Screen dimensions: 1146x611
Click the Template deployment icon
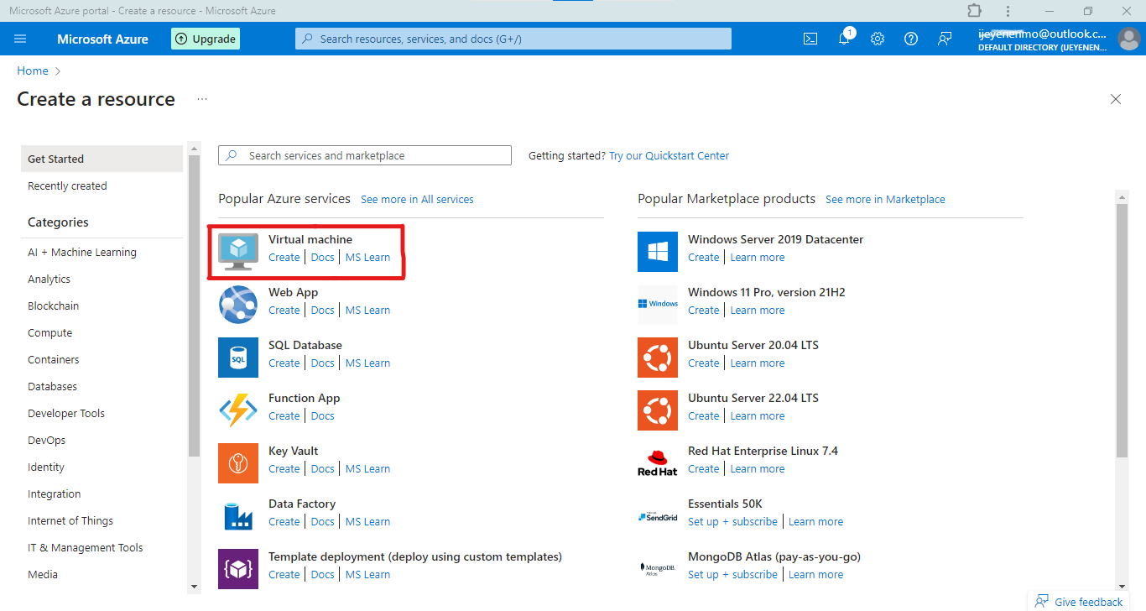point(238,568)
